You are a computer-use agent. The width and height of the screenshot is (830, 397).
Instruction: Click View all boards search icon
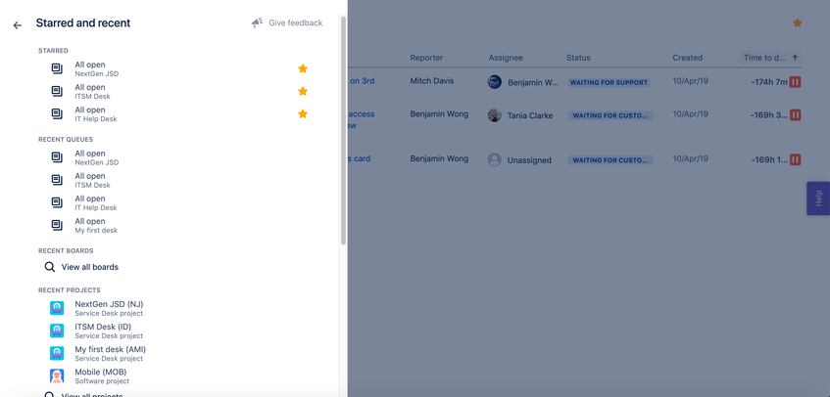point(50,266)
